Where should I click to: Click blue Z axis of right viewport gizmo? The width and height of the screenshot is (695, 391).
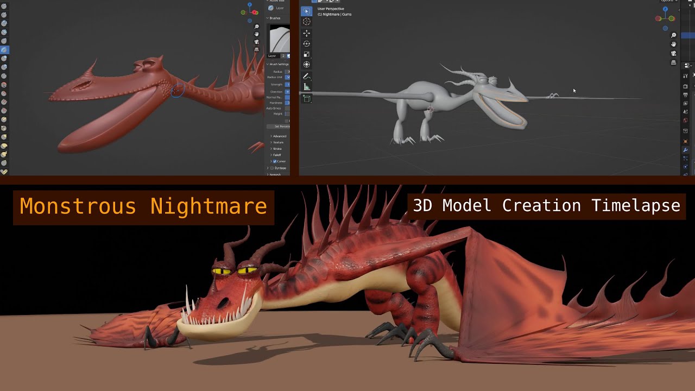pos(665,9)
